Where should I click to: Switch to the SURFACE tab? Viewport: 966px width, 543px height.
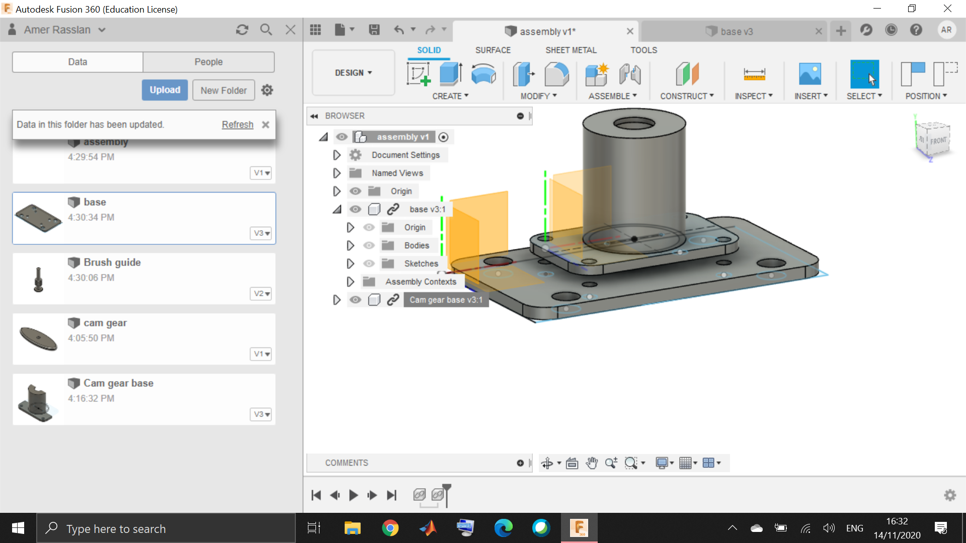click(493, 50)
